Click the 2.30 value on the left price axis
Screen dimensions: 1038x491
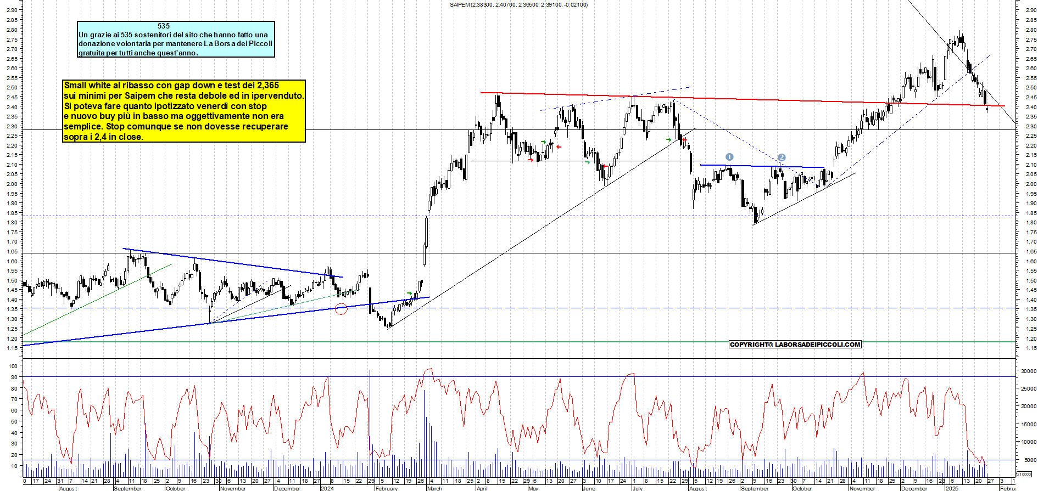tap(12, 126)
